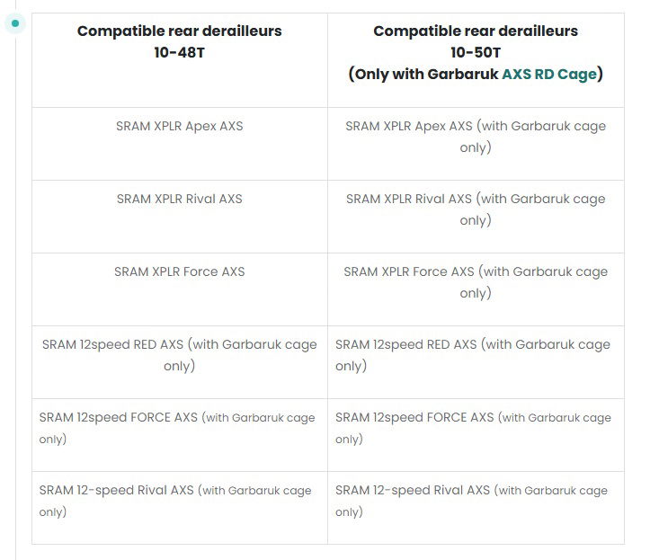Click 'Compatible rear derailleurs' heading in the right column

click(x=476, y=31)
